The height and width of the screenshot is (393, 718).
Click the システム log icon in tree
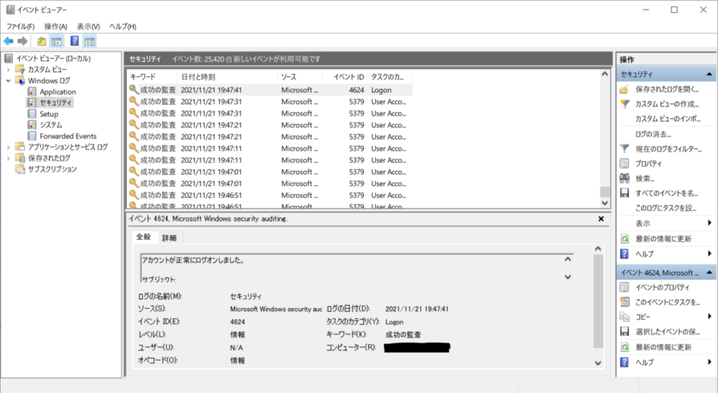[x=32, y=125]
